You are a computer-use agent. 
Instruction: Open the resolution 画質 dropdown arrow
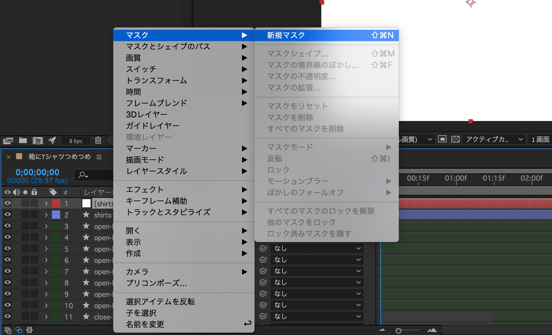point(430,139)
